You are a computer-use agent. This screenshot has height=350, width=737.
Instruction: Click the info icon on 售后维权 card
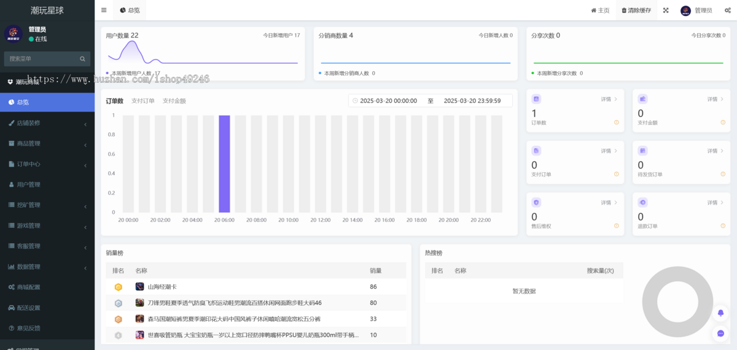click(617, 226)
